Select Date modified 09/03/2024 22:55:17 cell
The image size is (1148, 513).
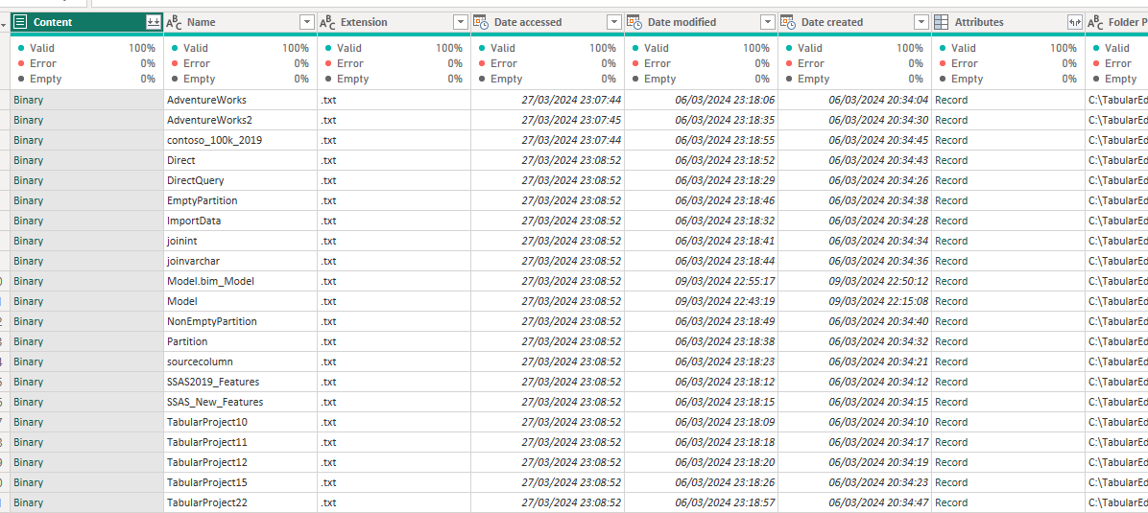pyautogui.click(x=702, y=281)
